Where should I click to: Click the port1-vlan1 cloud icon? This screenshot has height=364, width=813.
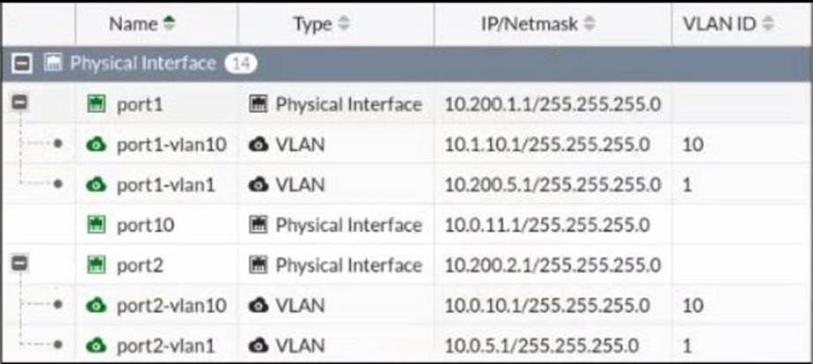click(96, 185)
